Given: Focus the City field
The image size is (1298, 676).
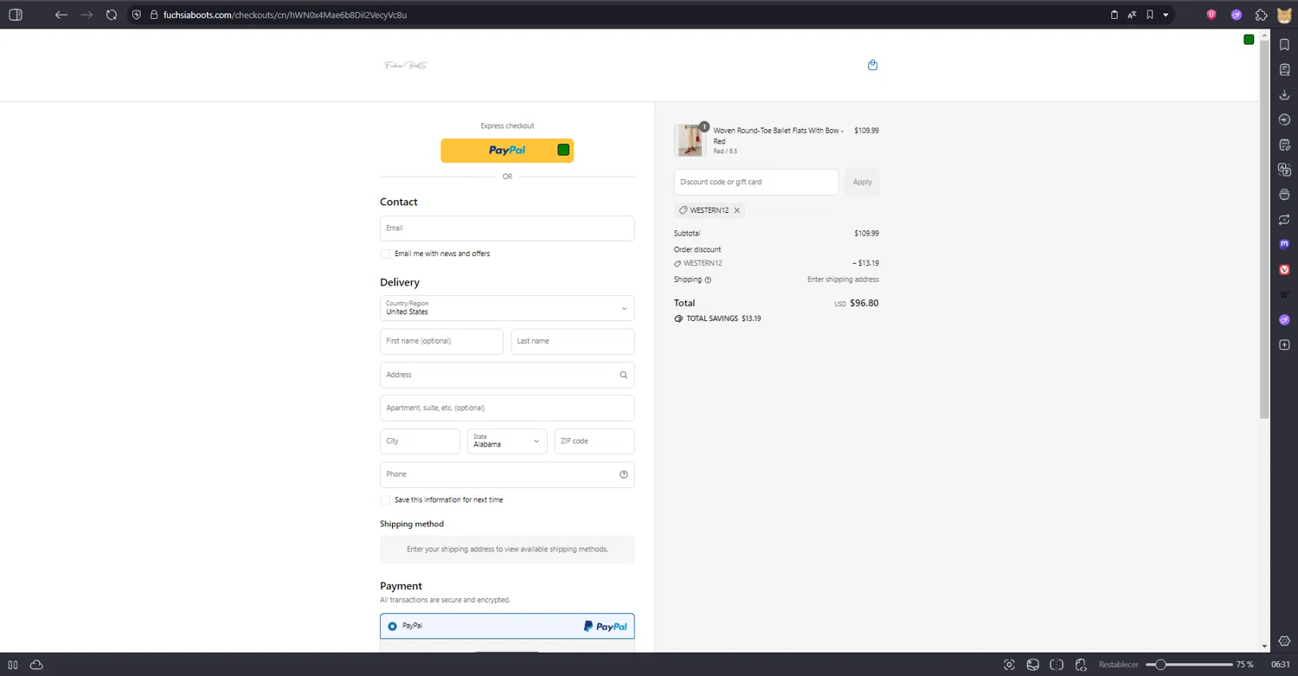Looking at the screenshot, I should (x=420, y=441).
